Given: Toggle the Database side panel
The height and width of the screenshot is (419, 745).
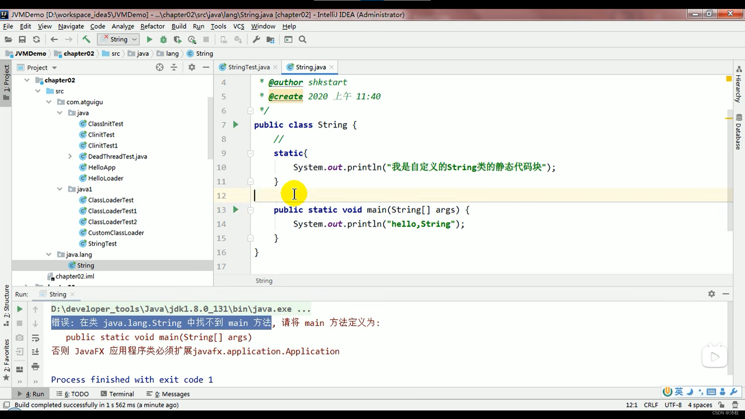Looking at the screenshot, I should click(738, 132).
